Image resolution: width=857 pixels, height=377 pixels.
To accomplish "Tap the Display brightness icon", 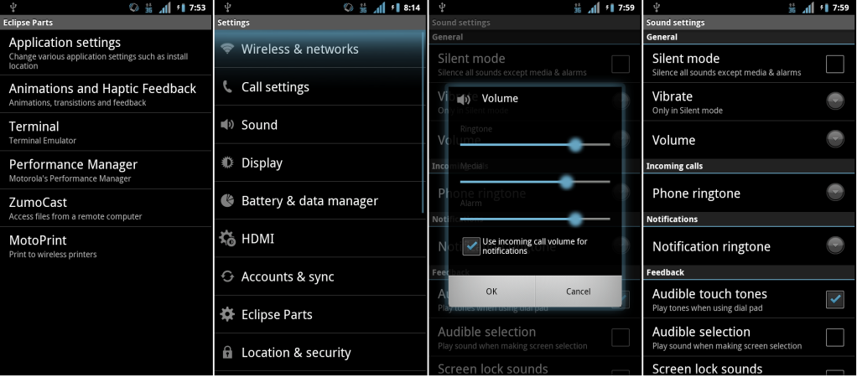I will click(x=227, y=163).
